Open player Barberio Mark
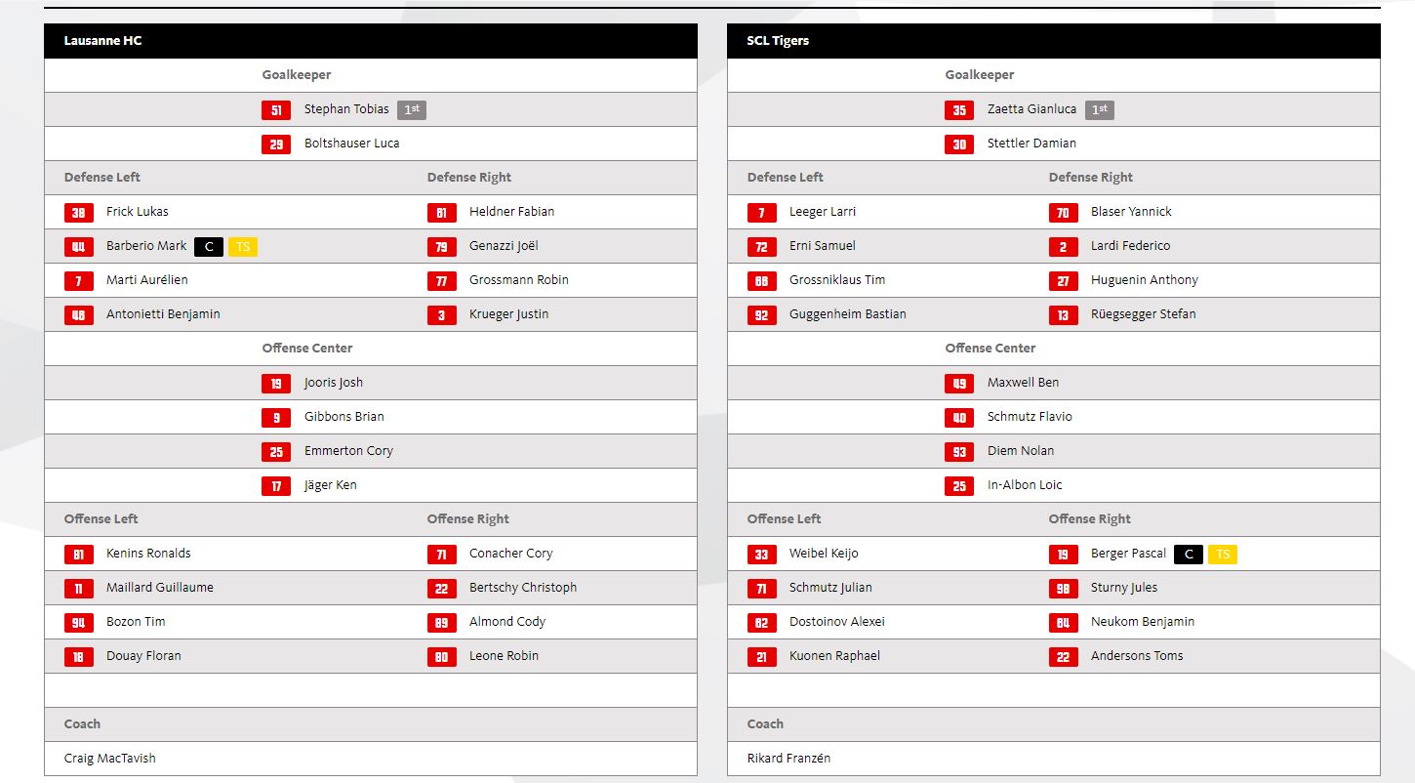Viewport: 1415px width, 783px height. click(146, 246)
